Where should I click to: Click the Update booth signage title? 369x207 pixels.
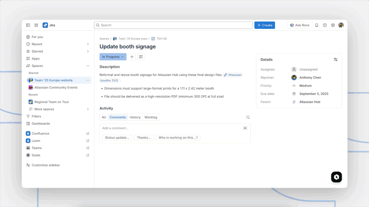click(x=127, y=46)
